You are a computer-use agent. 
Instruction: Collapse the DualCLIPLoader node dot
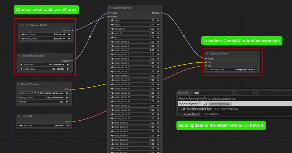pyautogui.click(x=19, y=84)
